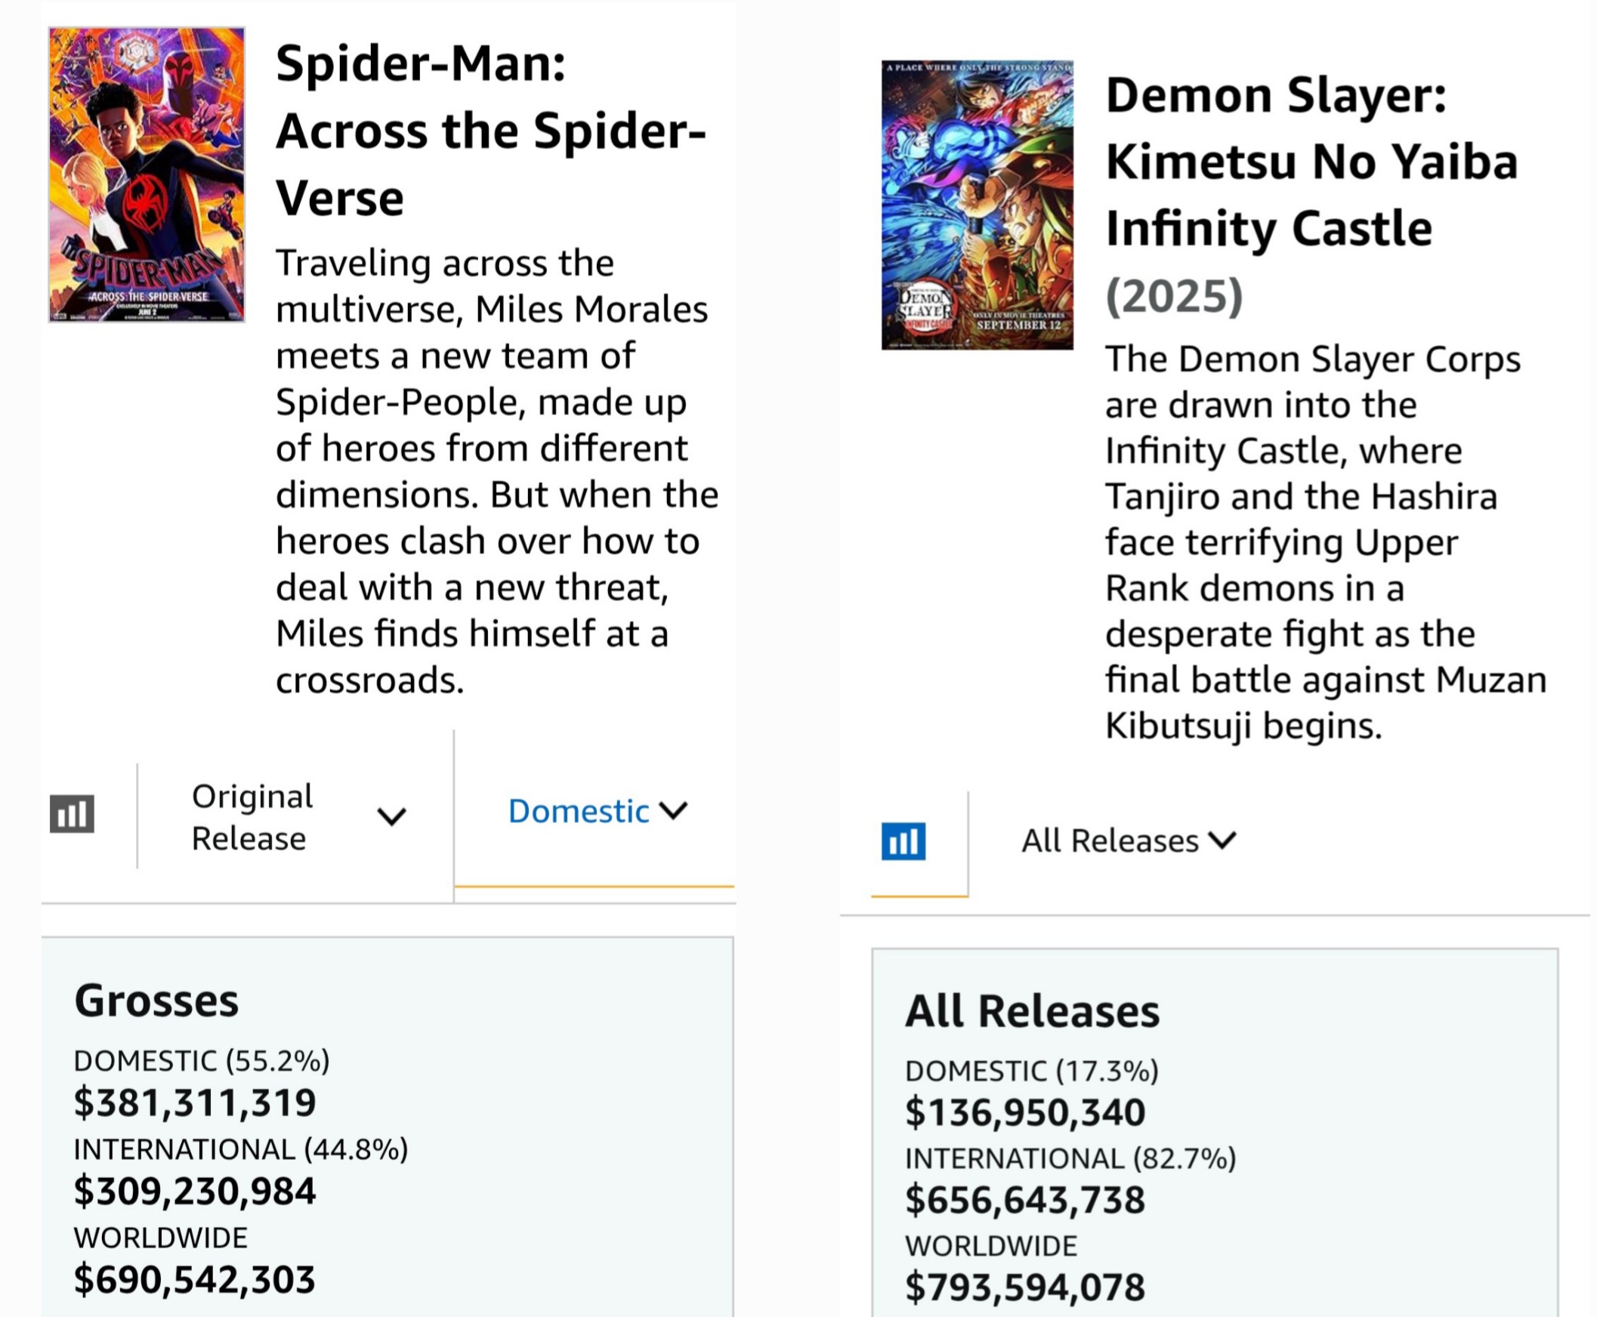Open the Demon Slayer Infinity Castle poster
Screen dimensions: 1597x1317
pos(978,205)
